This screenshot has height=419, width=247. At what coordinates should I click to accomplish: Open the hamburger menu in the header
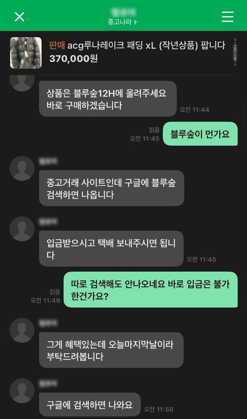point(228,17)
